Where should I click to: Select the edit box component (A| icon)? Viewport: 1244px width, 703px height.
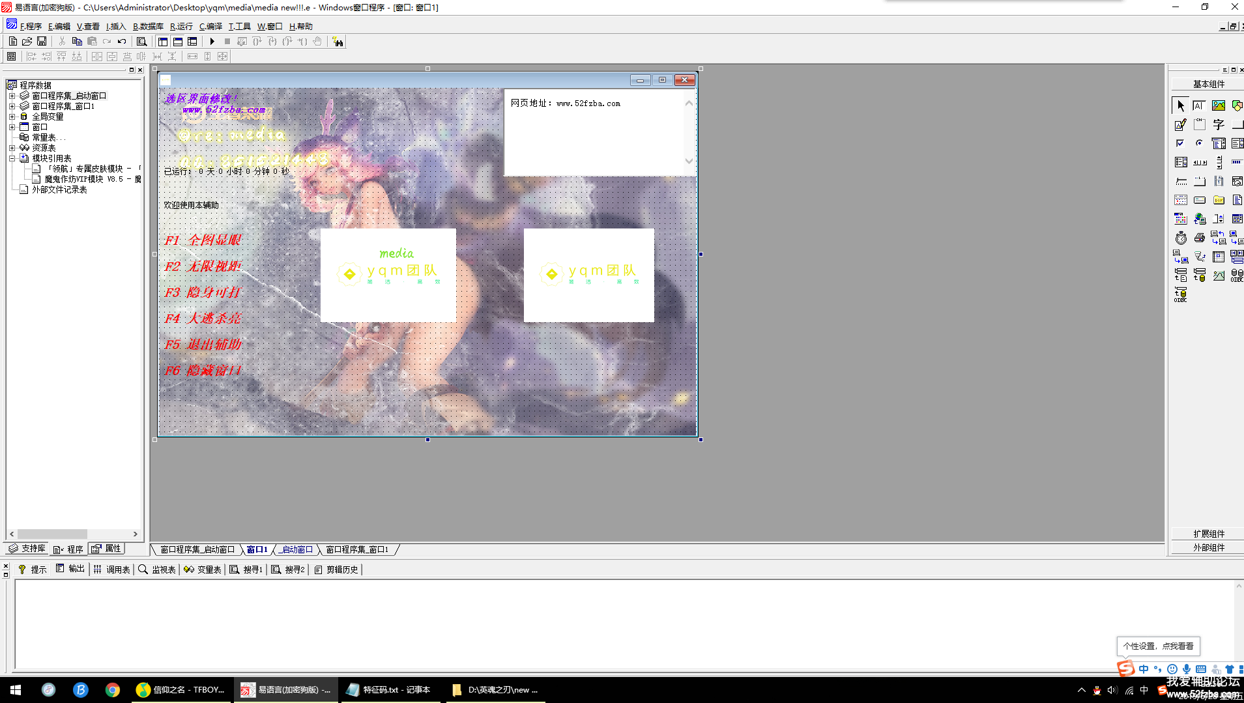[x=1199, y=105]
